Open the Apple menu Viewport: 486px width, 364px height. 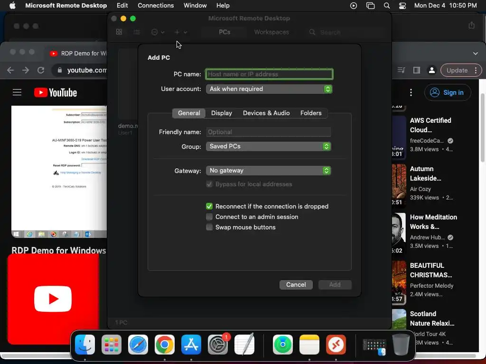coord(12,5)
